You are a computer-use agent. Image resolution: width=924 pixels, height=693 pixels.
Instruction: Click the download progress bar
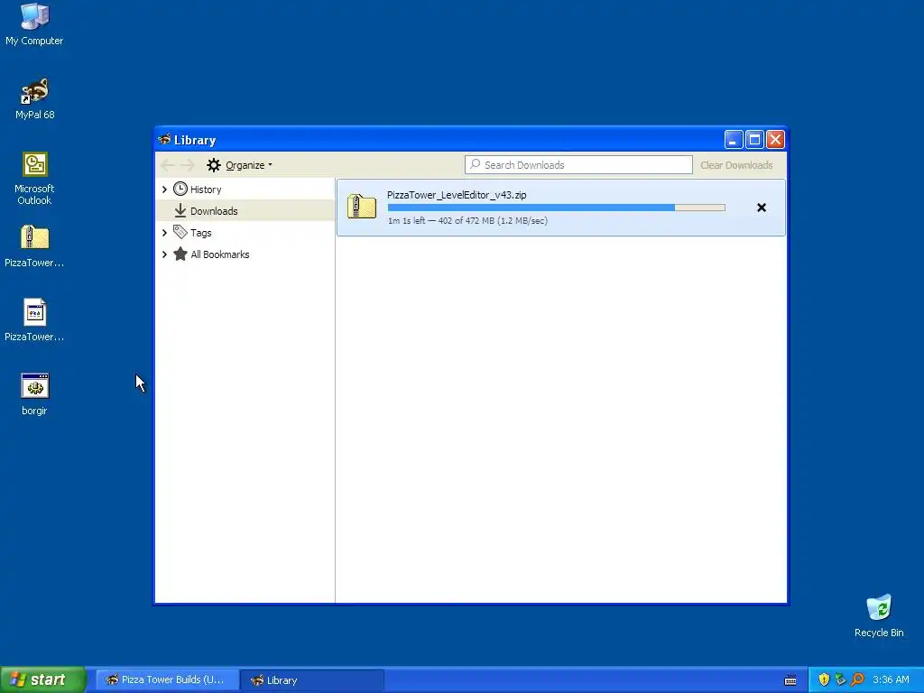click(556, 208)
